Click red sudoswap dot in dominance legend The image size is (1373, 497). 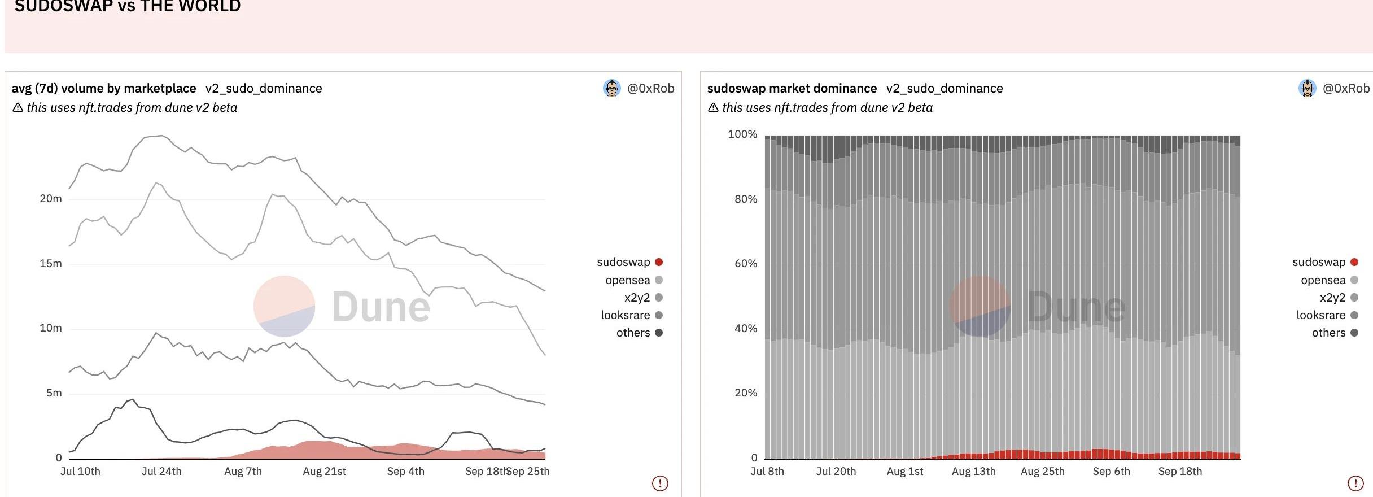[1354, 262]
